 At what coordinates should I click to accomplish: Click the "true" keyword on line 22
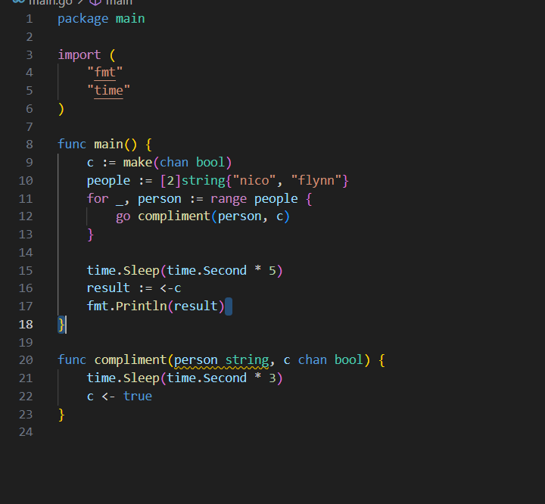coord(138,397)
